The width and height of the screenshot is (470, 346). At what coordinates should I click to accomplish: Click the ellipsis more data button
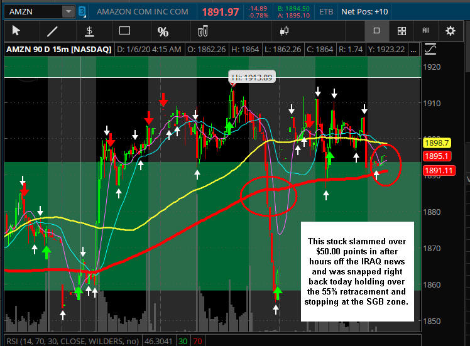tap(413, 50)
